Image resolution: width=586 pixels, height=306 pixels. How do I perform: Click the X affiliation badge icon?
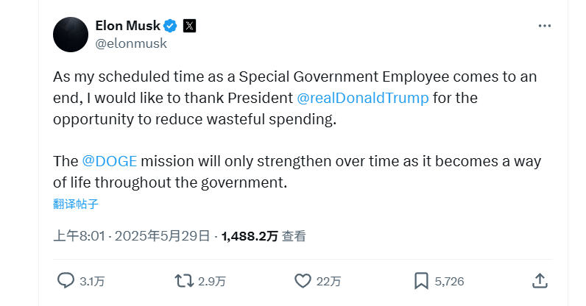pyautogui.click(x=189, y=26)
